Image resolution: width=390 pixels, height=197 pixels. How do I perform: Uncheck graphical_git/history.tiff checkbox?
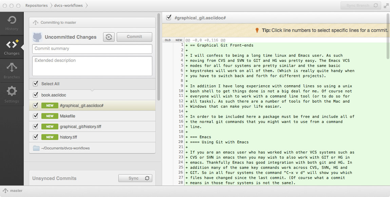coord(35,126)
